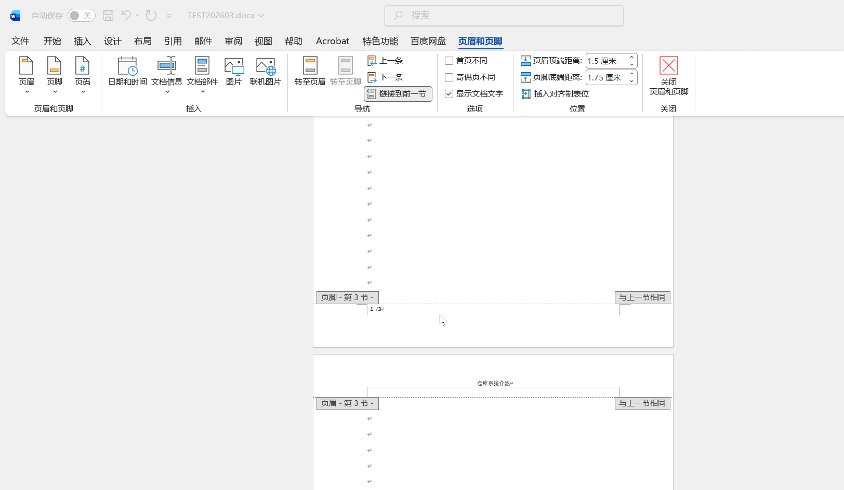Insert 日期和时间 via calendar icon
844x490 pixels.
127,66
